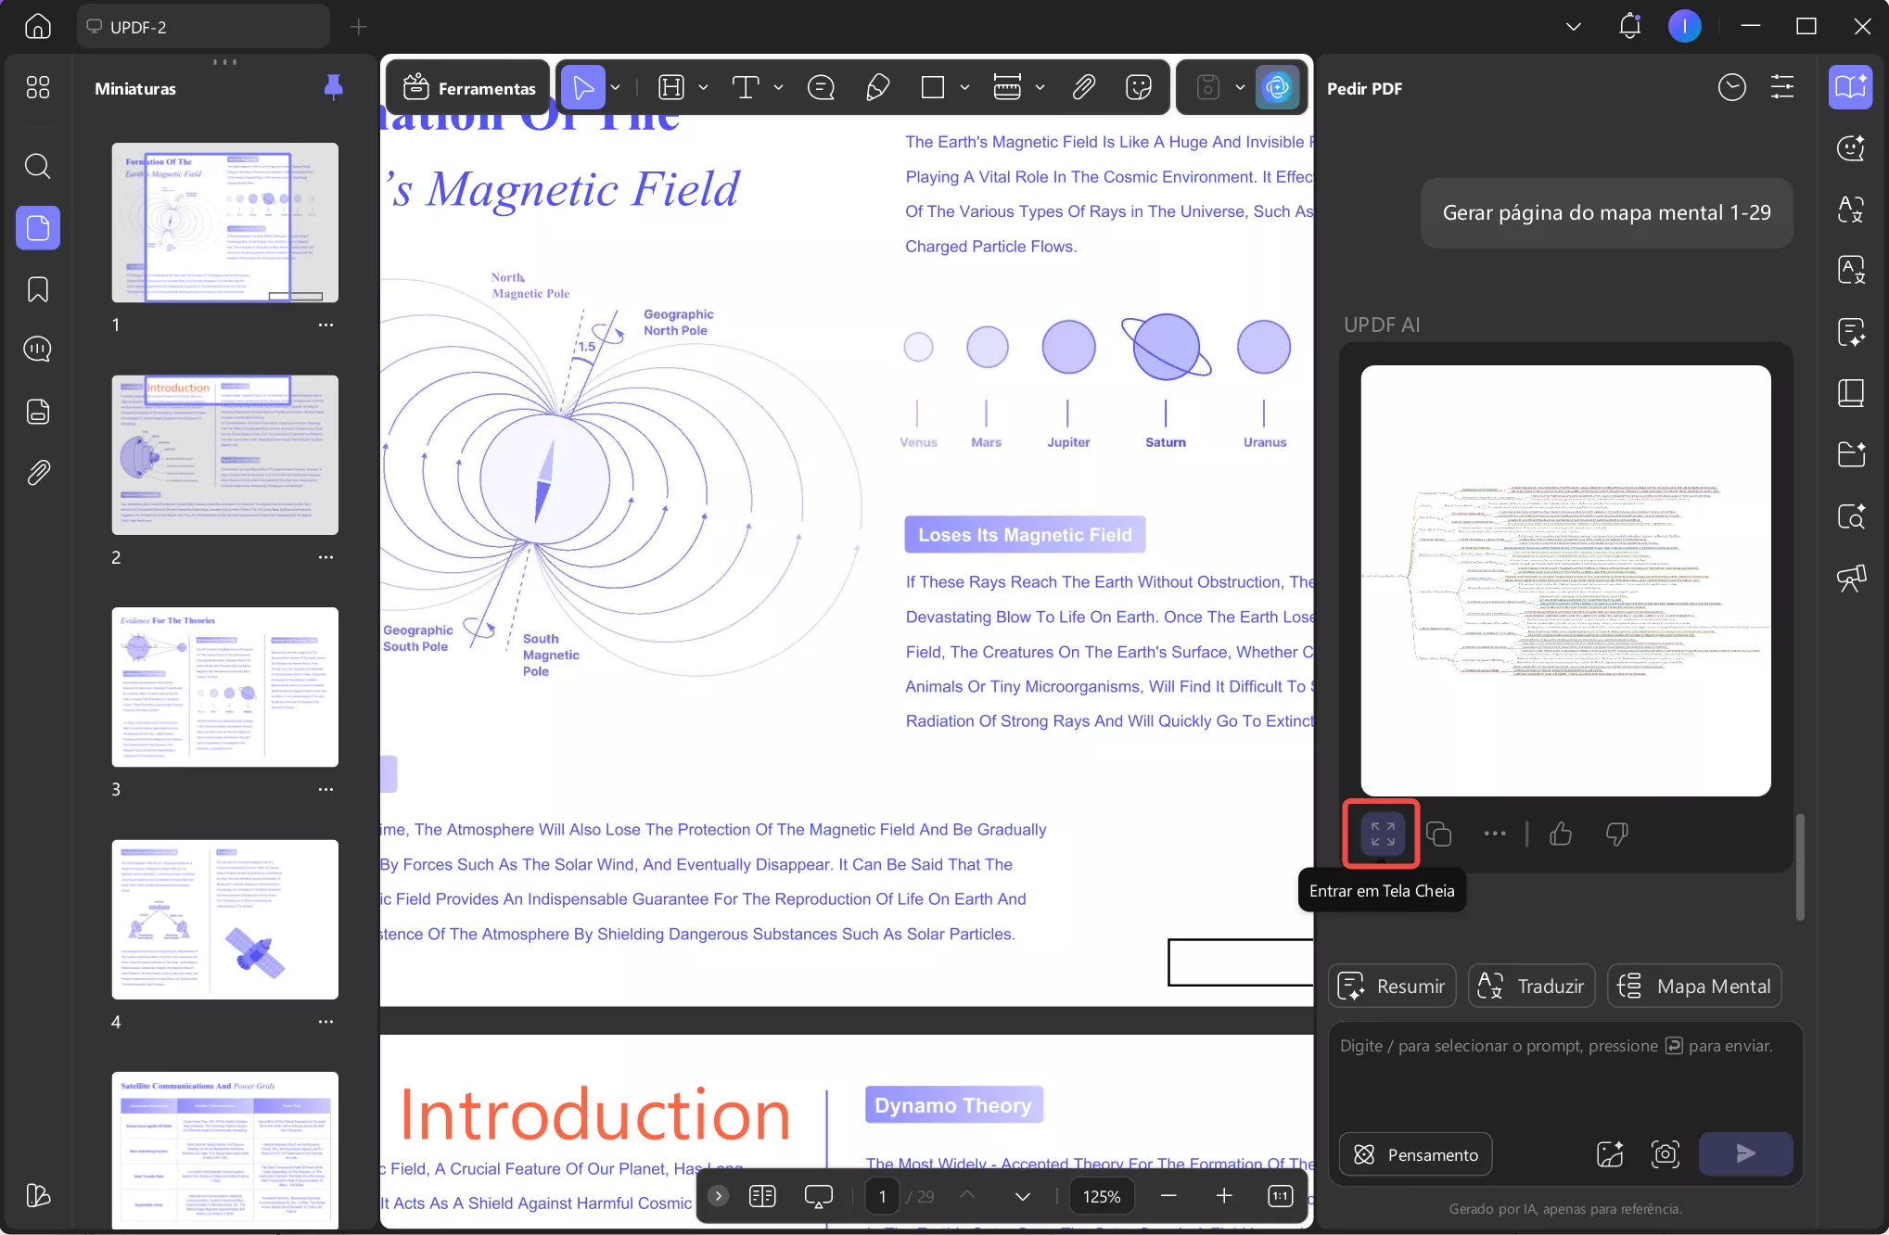1889x1235 pixels.
Task: Open the bookmarks sidebar panel
Action: click(x=38, y=289)
